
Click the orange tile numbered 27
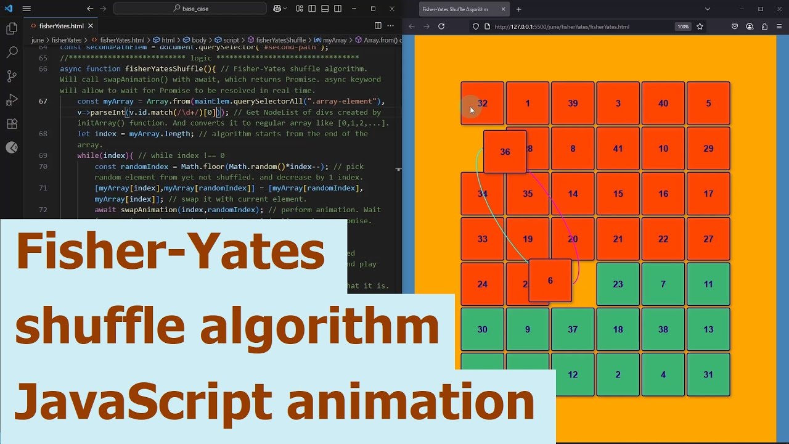pyautogui.click(x=708, y=239)
